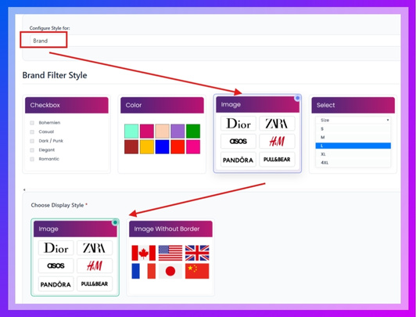
Task: Click Dior logo in Brand Filter Style card
Action: click(x=238, y=124)
